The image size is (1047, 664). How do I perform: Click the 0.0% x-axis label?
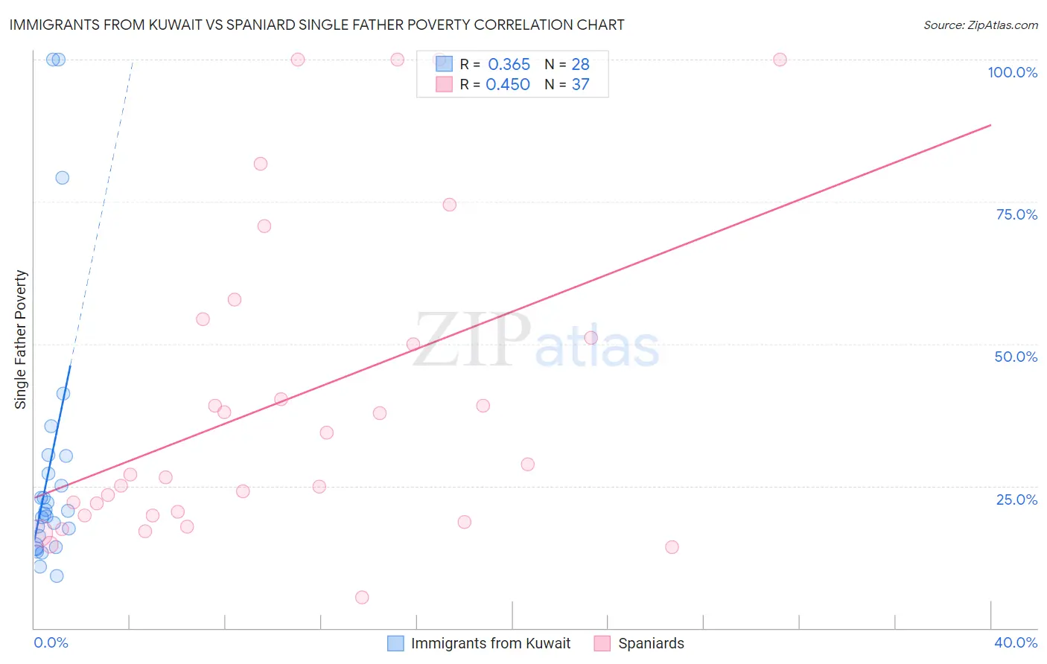51,642
